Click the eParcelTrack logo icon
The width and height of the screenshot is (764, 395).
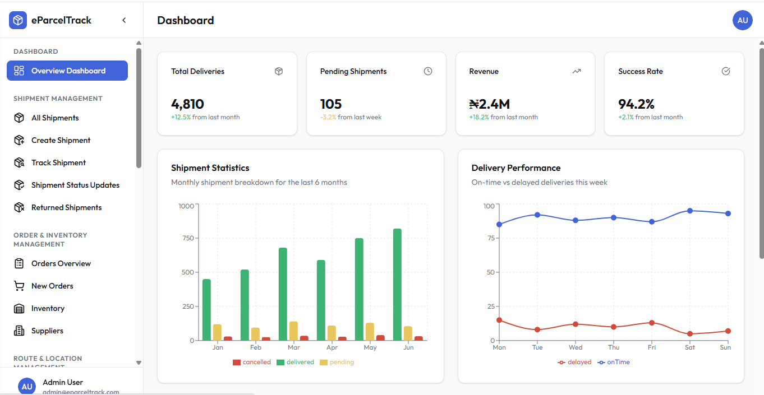pos(17,20)
